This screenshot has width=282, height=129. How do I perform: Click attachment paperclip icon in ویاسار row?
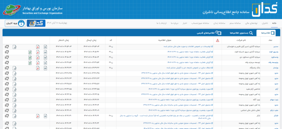click(15, 68)
